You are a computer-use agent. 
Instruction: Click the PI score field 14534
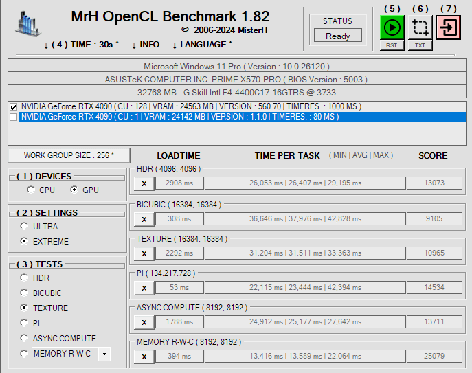click(x=434, y=288)
